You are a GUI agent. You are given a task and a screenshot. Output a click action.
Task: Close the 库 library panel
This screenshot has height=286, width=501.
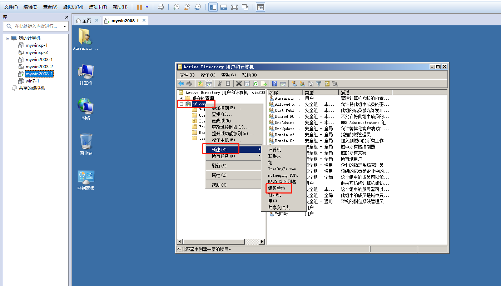tap(66, 17)
